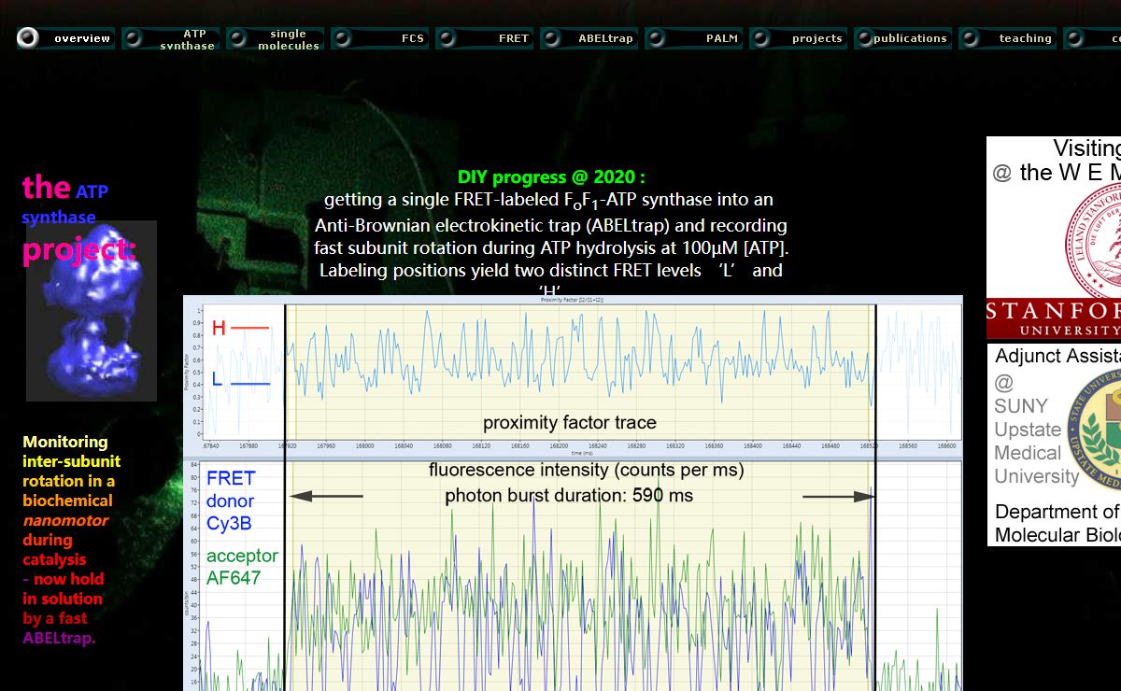The width and height of the screenshot is (1121, 691).
Task: Click the italic 'nanomotor' word in sidebar
Action: [x=65, y=520]
